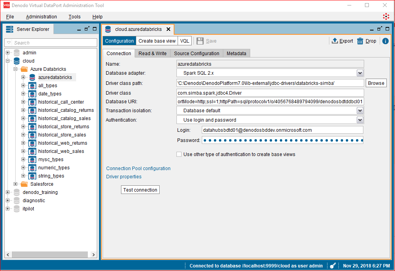Expand the Salesforce folder node
Screen dimensions: 395x271
(15, 184)
